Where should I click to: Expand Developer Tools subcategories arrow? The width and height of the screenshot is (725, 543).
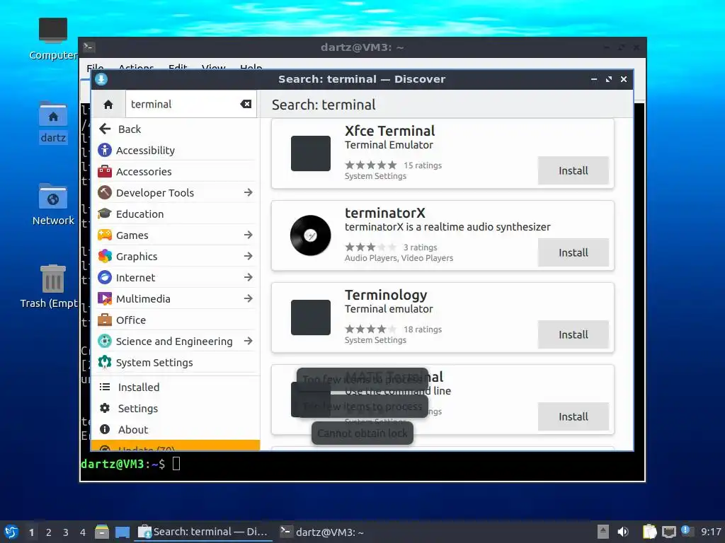click(x=249, y=192)
